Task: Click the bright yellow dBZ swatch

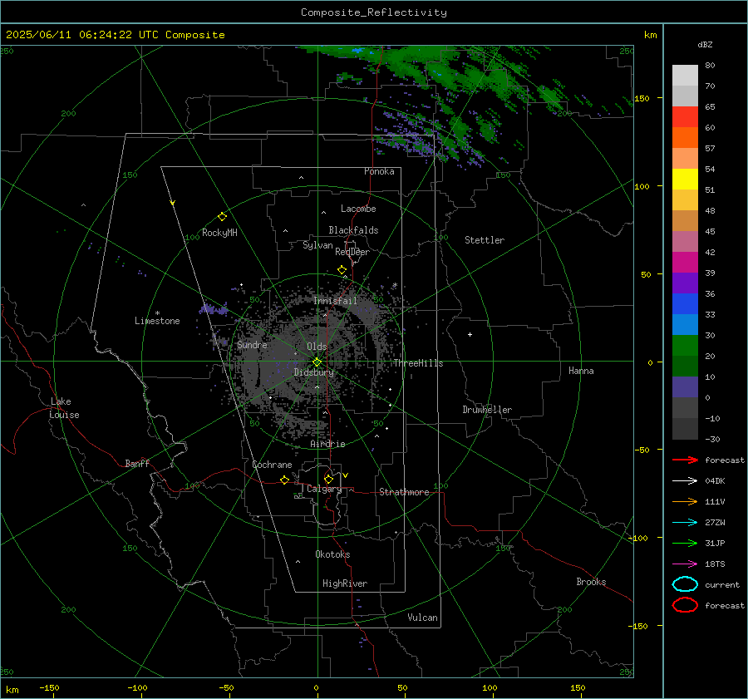Action: [x=685, y=179]
